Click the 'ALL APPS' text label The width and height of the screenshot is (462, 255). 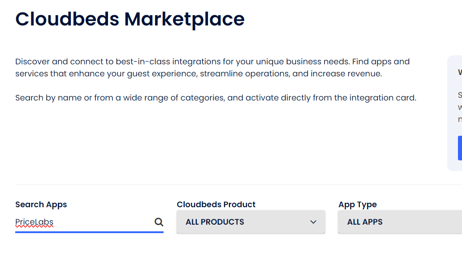365,222
